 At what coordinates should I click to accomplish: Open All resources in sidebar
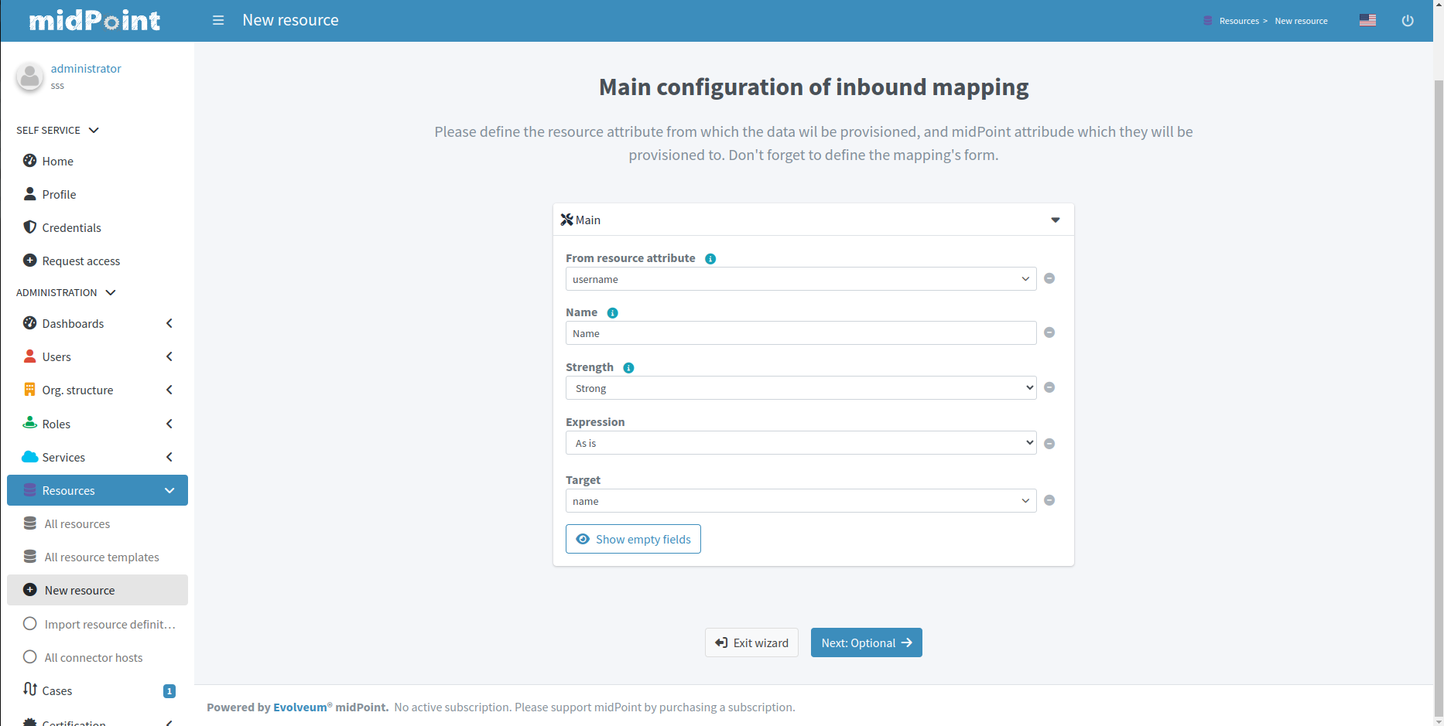click(77, 524)
